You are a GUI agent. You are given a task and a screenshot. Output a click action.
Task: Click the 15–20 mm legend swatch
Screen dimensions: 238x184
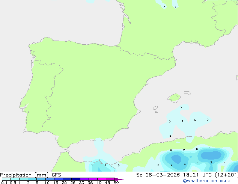[x=58, y=179]
